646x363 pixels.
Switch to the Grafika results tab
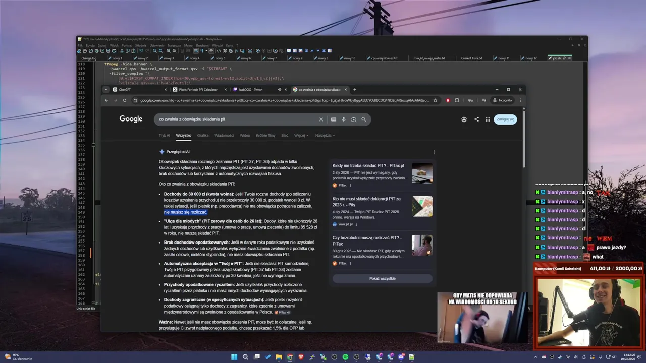point(203,135)
